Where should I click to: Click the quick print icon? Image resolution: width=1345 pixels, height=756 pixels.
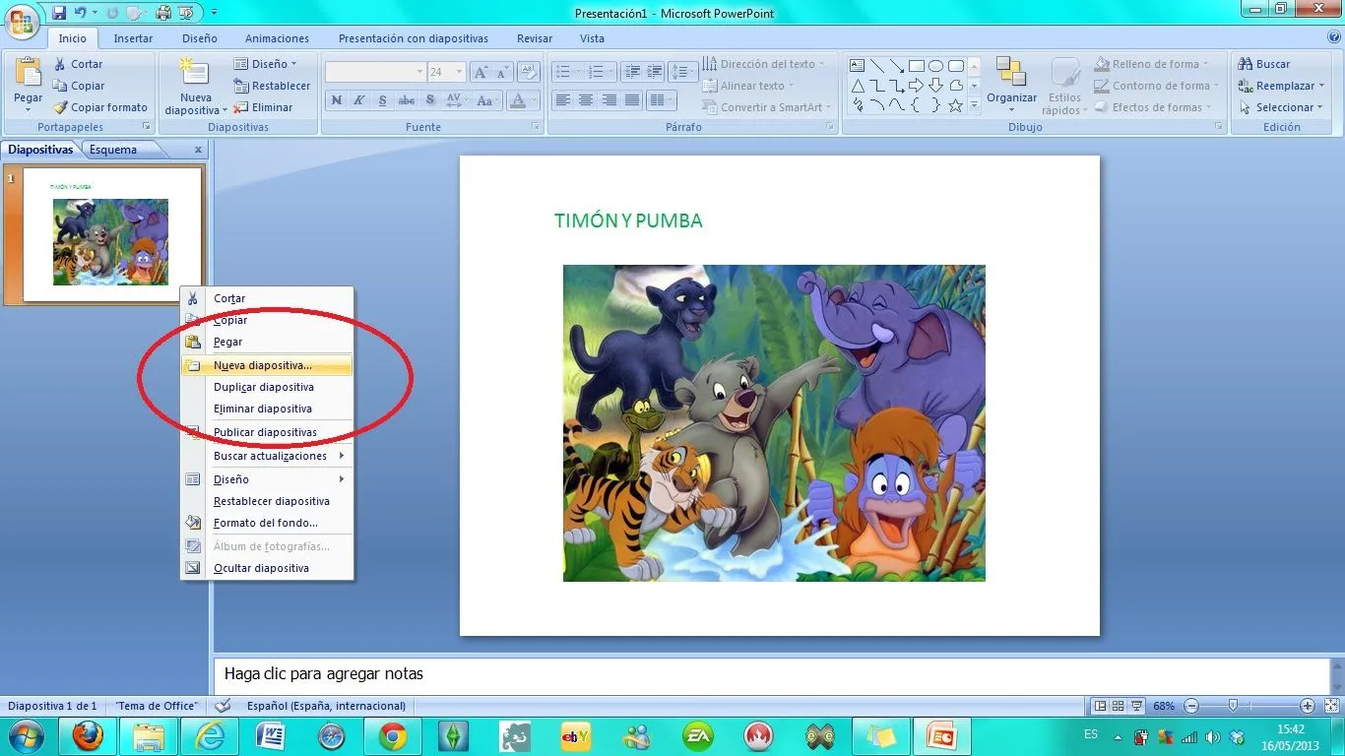pos(163,13)
